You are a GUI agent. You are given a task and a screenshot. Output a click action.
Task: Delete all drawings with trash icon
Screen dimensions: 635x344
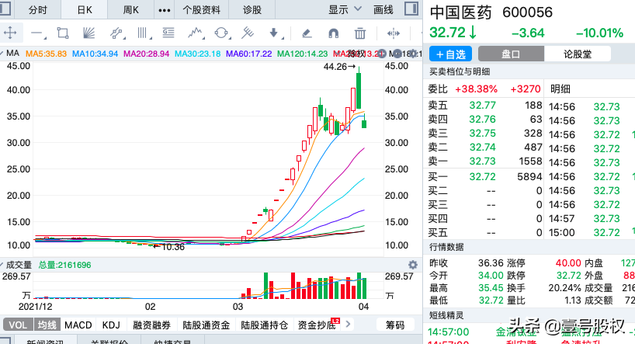point(359,33)
